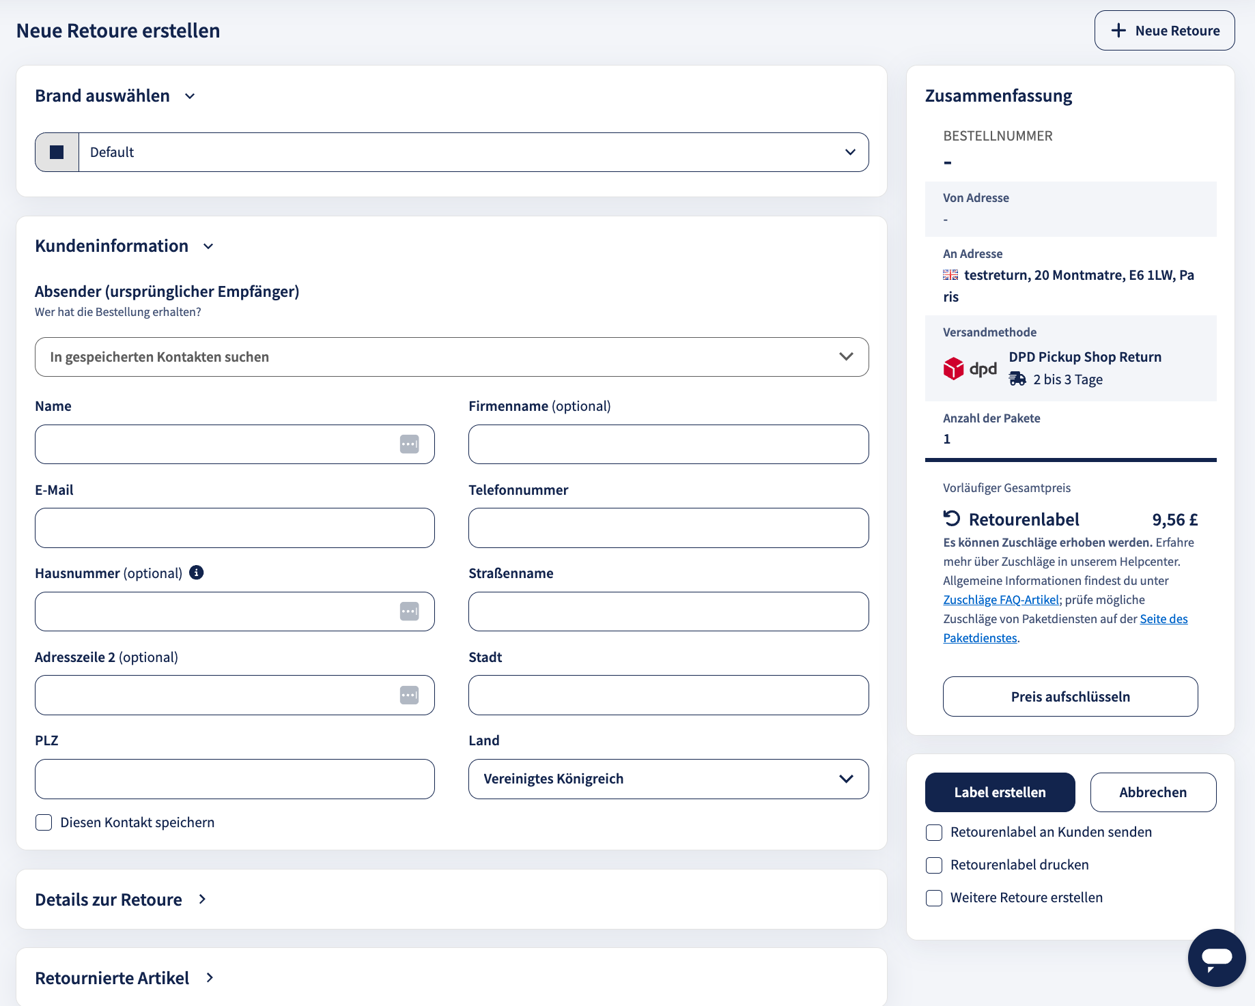Image resolution: width=1255 pixels, height=1006 pixels.
Task: Focus the Straßenname input field
Action: tap(668, 612)
